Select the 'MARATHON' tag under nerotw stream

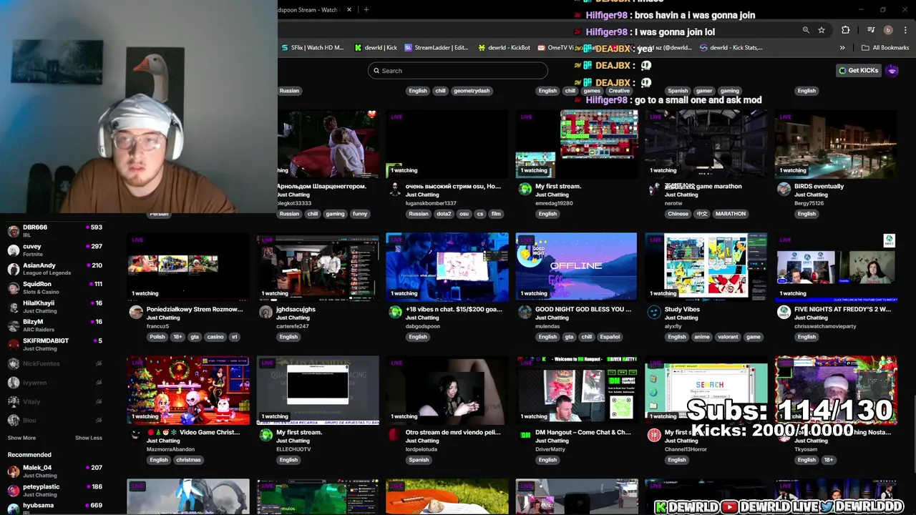click(x=730, y=214)
